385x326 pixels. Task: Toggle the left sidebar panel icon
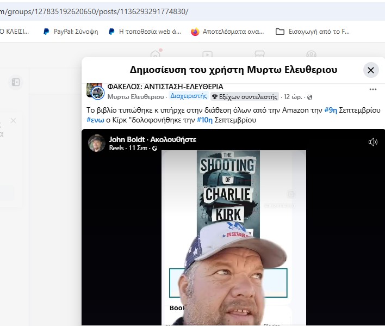(16, 82)
